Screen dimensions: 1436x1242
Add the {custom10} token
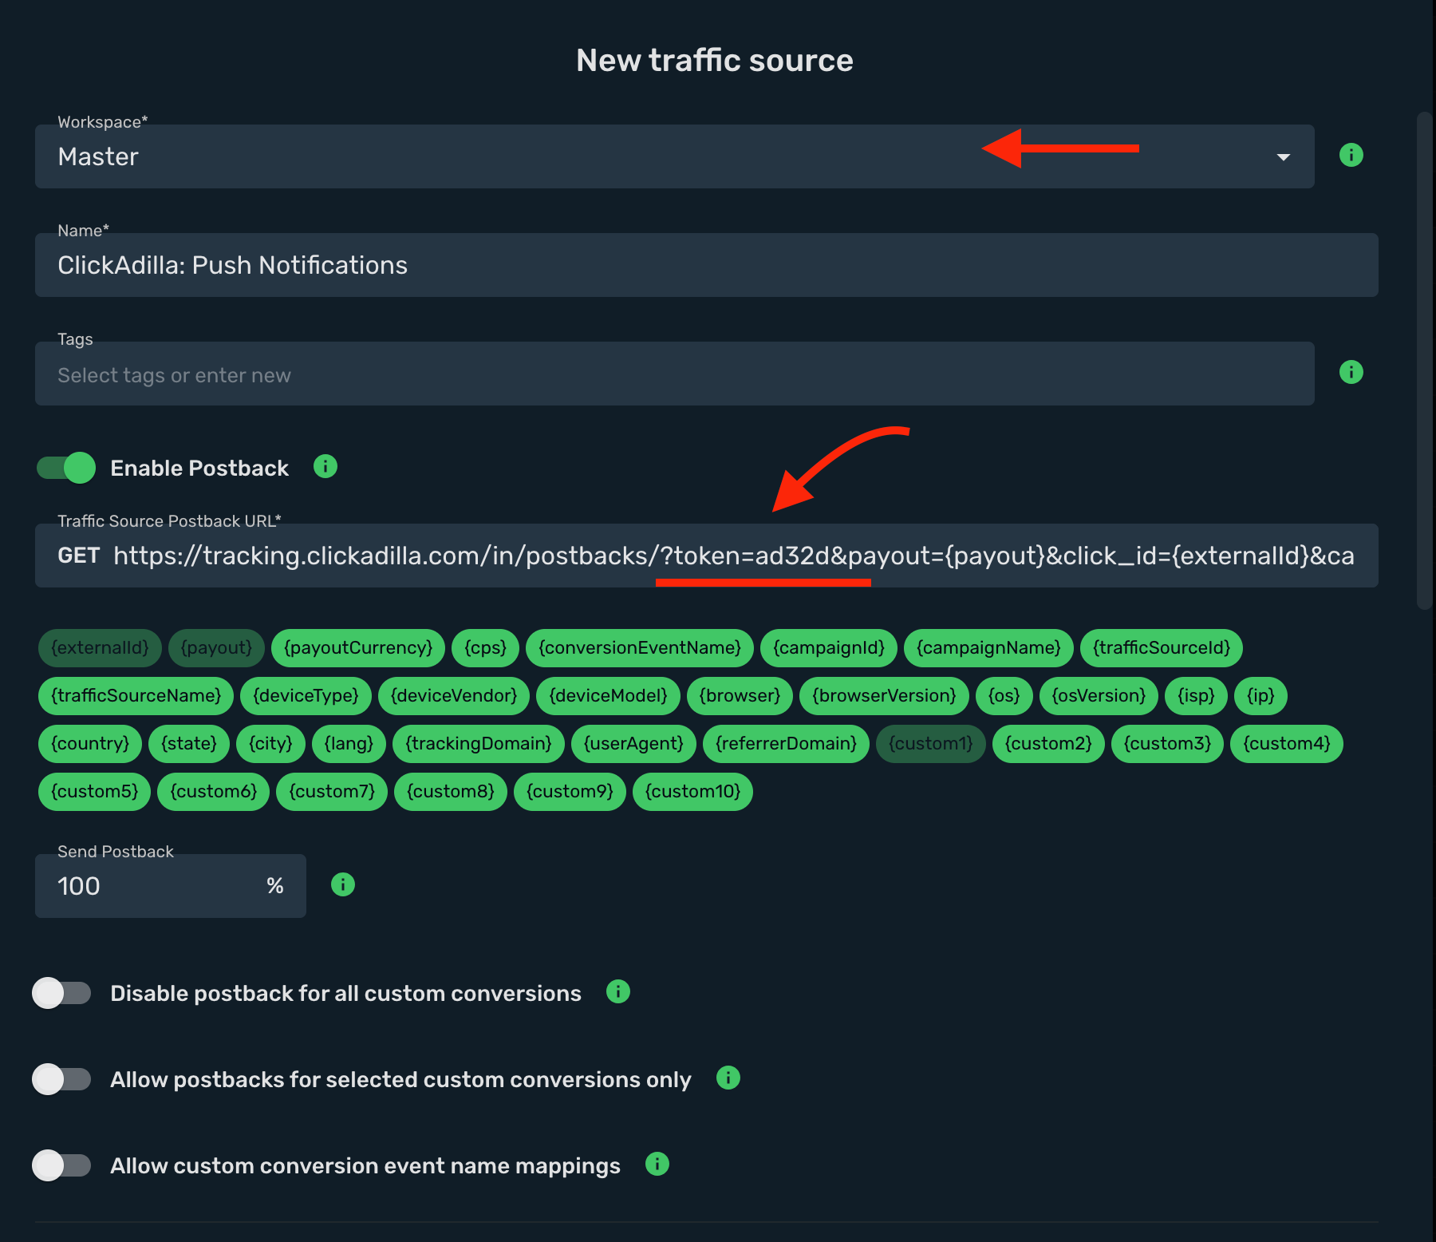click(x=693, y=792)
